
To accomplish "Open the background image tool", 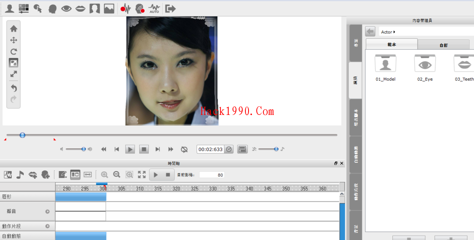I will [x=109, y=8].
